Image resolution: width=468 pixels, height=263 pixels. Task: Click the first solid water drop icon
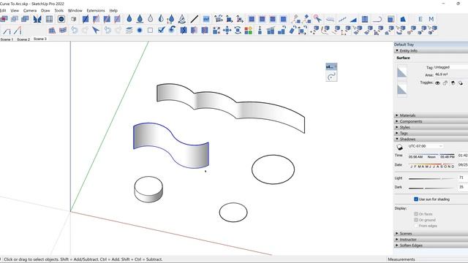point(129,19)
